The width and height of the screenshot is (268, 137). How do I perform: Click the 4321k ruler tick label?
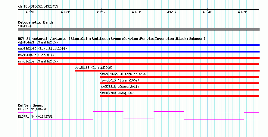point(101,12)
